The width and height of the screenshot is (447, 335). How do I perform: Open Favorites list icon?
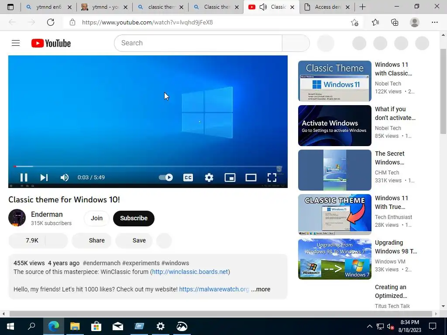[375, 22]
